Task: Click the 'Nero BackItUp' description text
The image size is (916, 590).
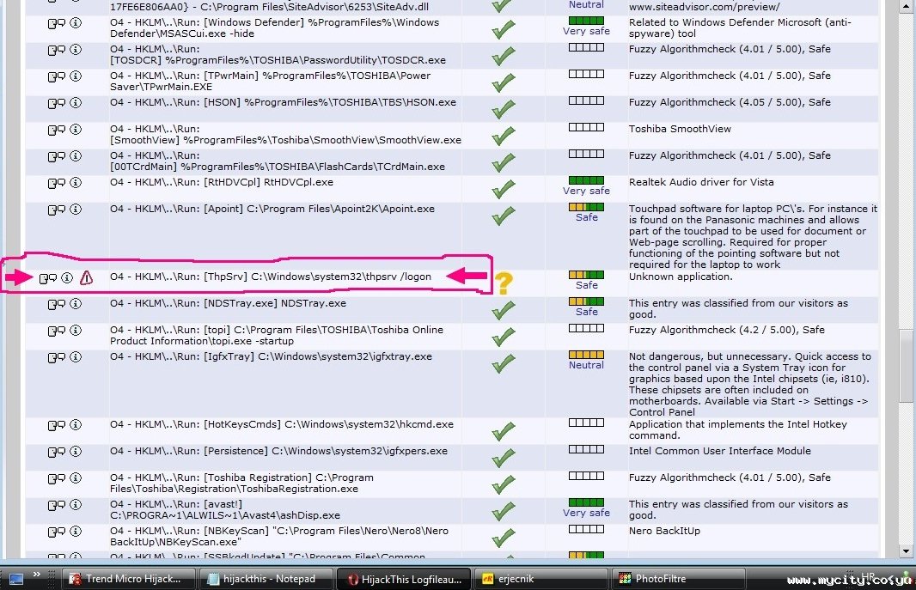Action: click(x=664, y=531)
